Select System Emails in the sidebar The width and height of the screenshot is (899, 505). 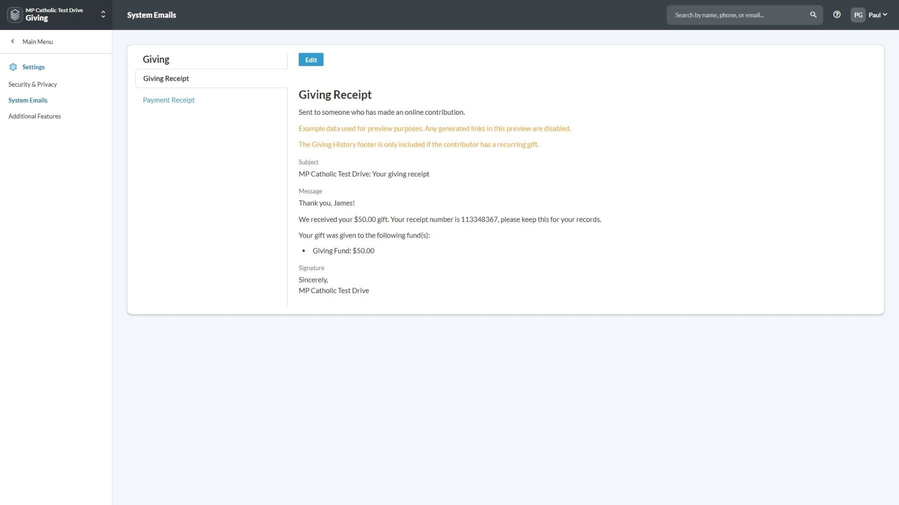pos(28,100)
